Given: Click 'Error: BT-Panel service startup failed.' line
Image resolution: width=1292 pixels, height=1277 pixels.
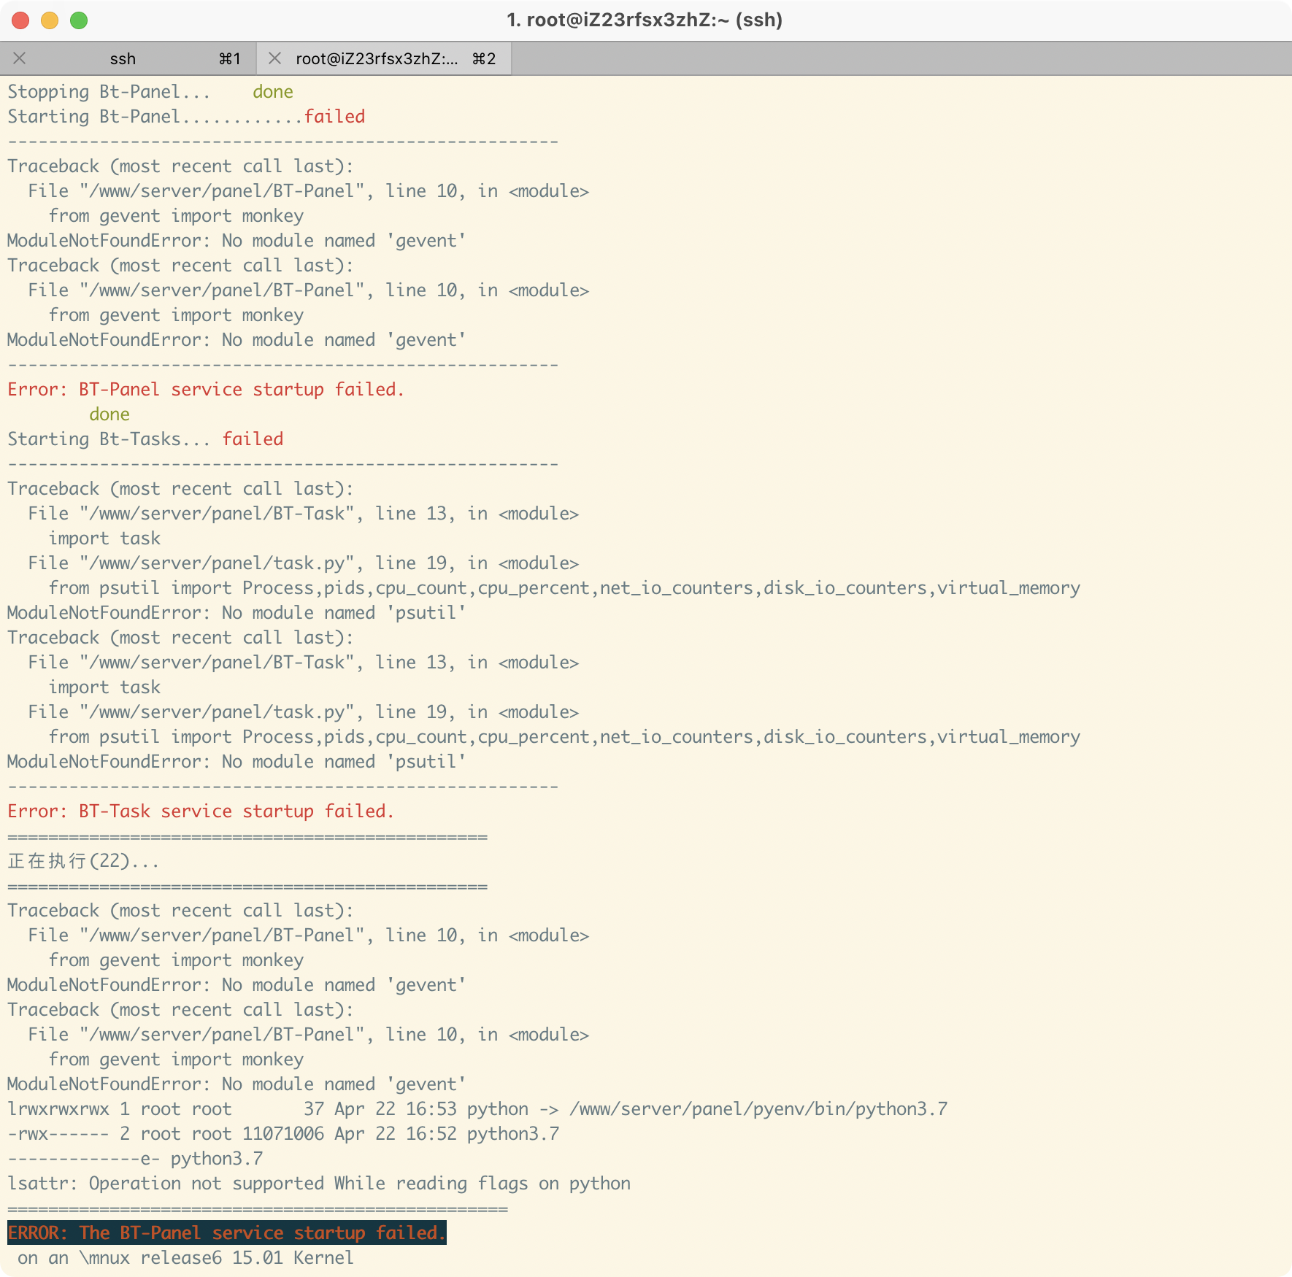Looking at the screenshot, I should [x=206, y=390].
